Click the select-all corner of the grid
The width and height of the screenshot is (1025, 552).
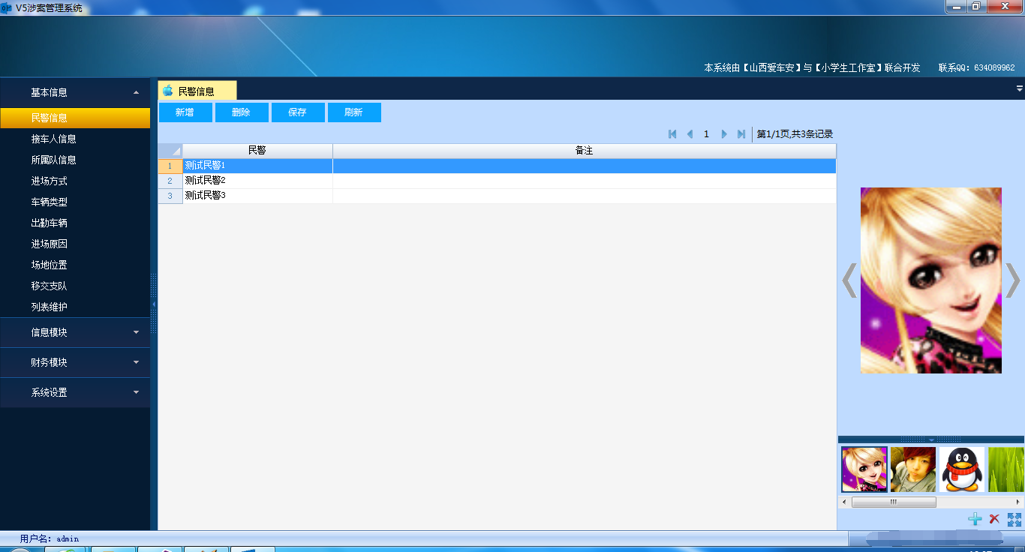[x=170, y=151]
